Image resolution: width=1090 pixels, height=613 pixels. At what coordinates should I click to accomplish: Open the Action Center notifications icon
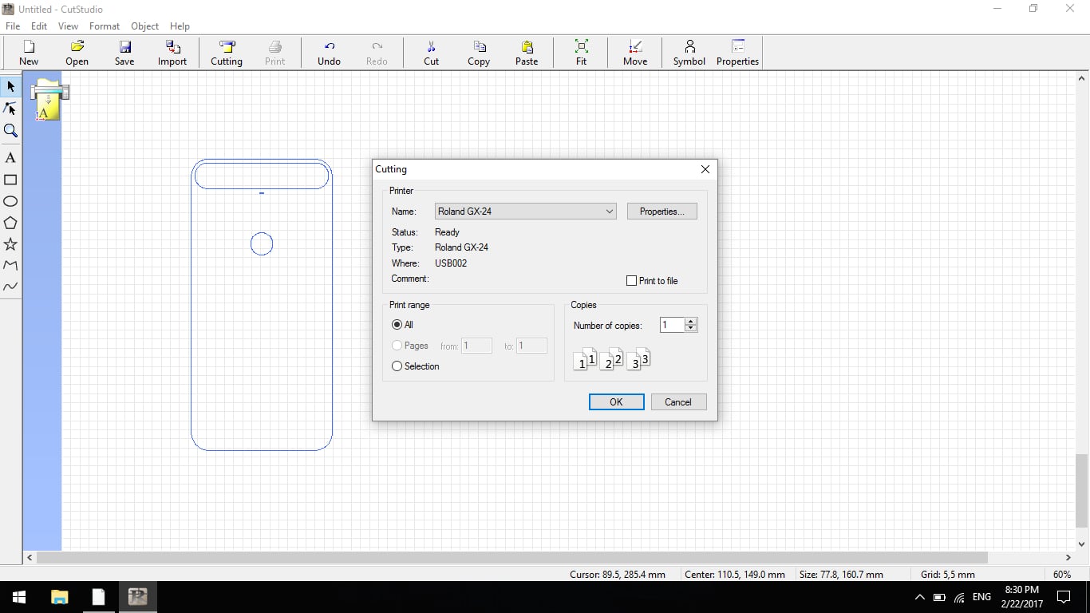(1064, 597)
